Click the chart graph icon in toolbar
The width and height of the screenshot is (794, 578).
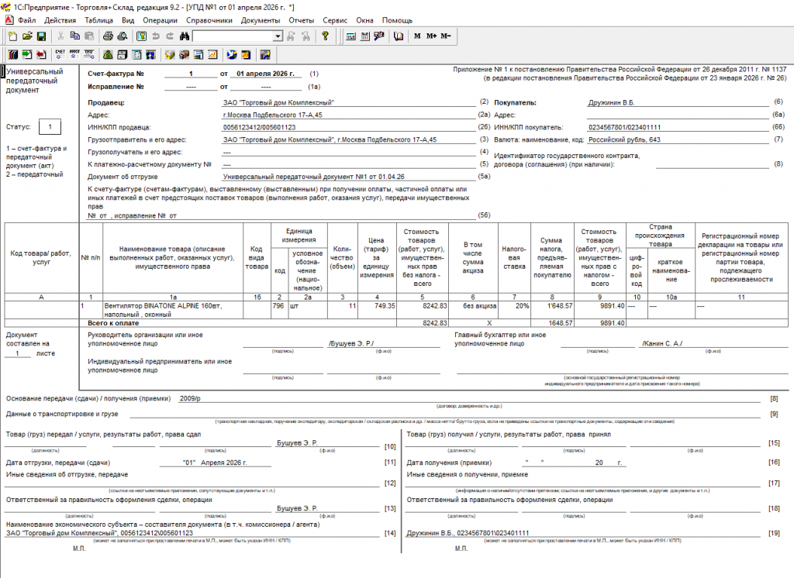click(212, 55)
